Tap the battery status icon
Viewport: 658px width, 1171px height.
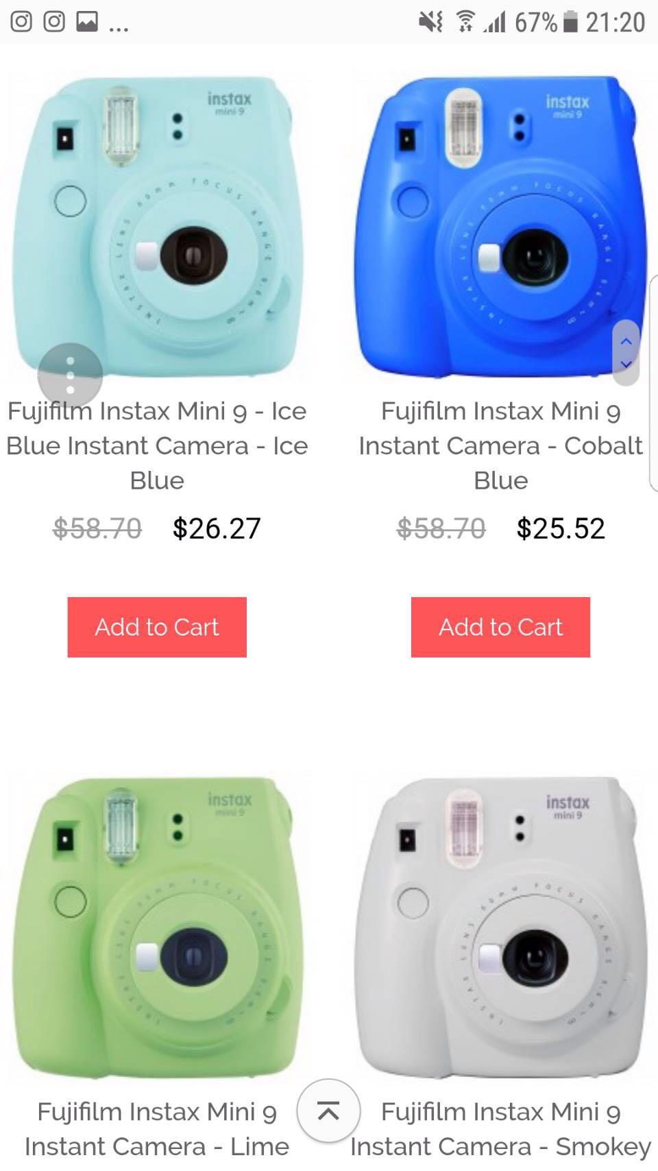point(570,22)
